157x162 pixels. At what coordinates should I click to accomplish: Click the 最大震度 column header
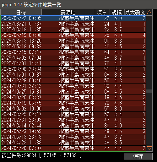click(135, 12)
